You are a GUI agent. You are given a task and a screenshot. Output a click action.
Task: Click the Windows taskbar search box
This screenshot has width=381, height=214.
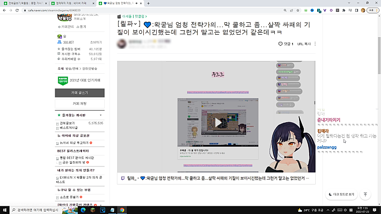click(x=37, y=210)
